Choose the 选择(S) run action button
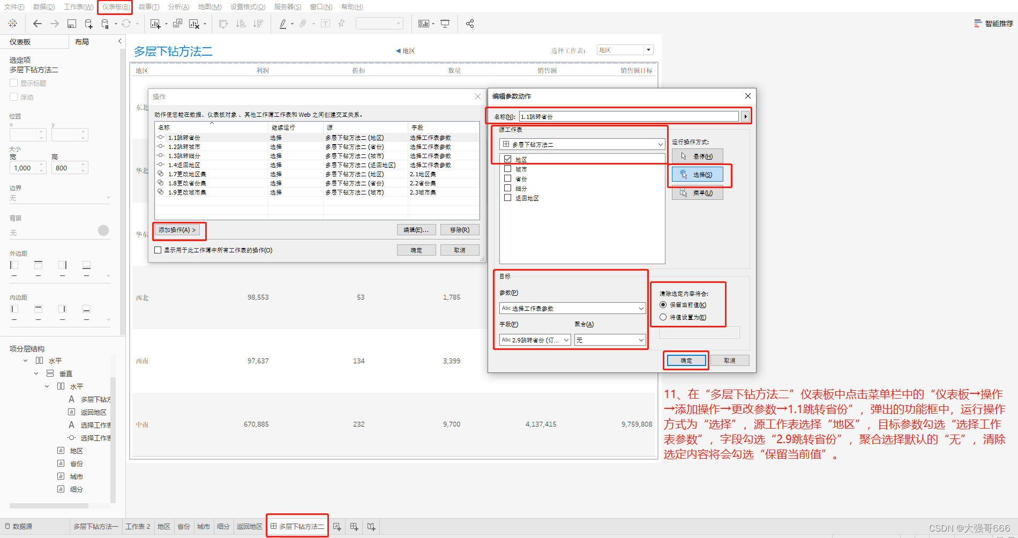1018x538 pixels. click(698, 175)
